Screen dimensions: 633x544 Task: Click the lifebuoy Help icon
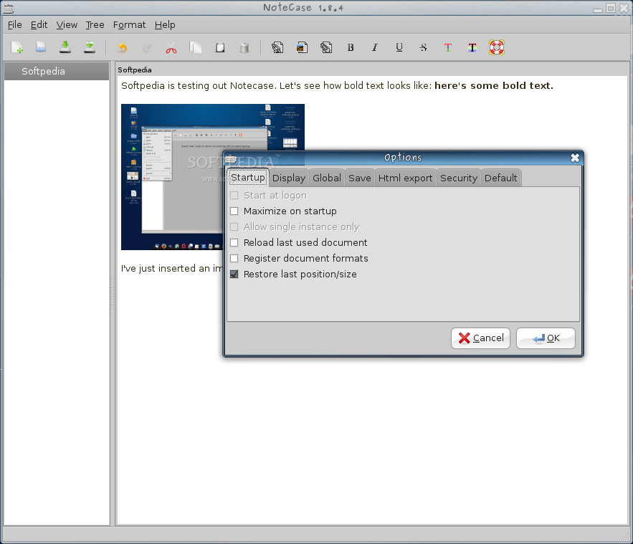pyautogui.click(x=497, y=47)
